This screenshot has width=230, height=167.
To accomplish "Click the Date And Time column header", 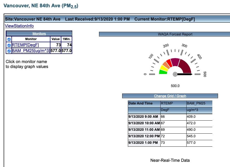I will (144, 104).
